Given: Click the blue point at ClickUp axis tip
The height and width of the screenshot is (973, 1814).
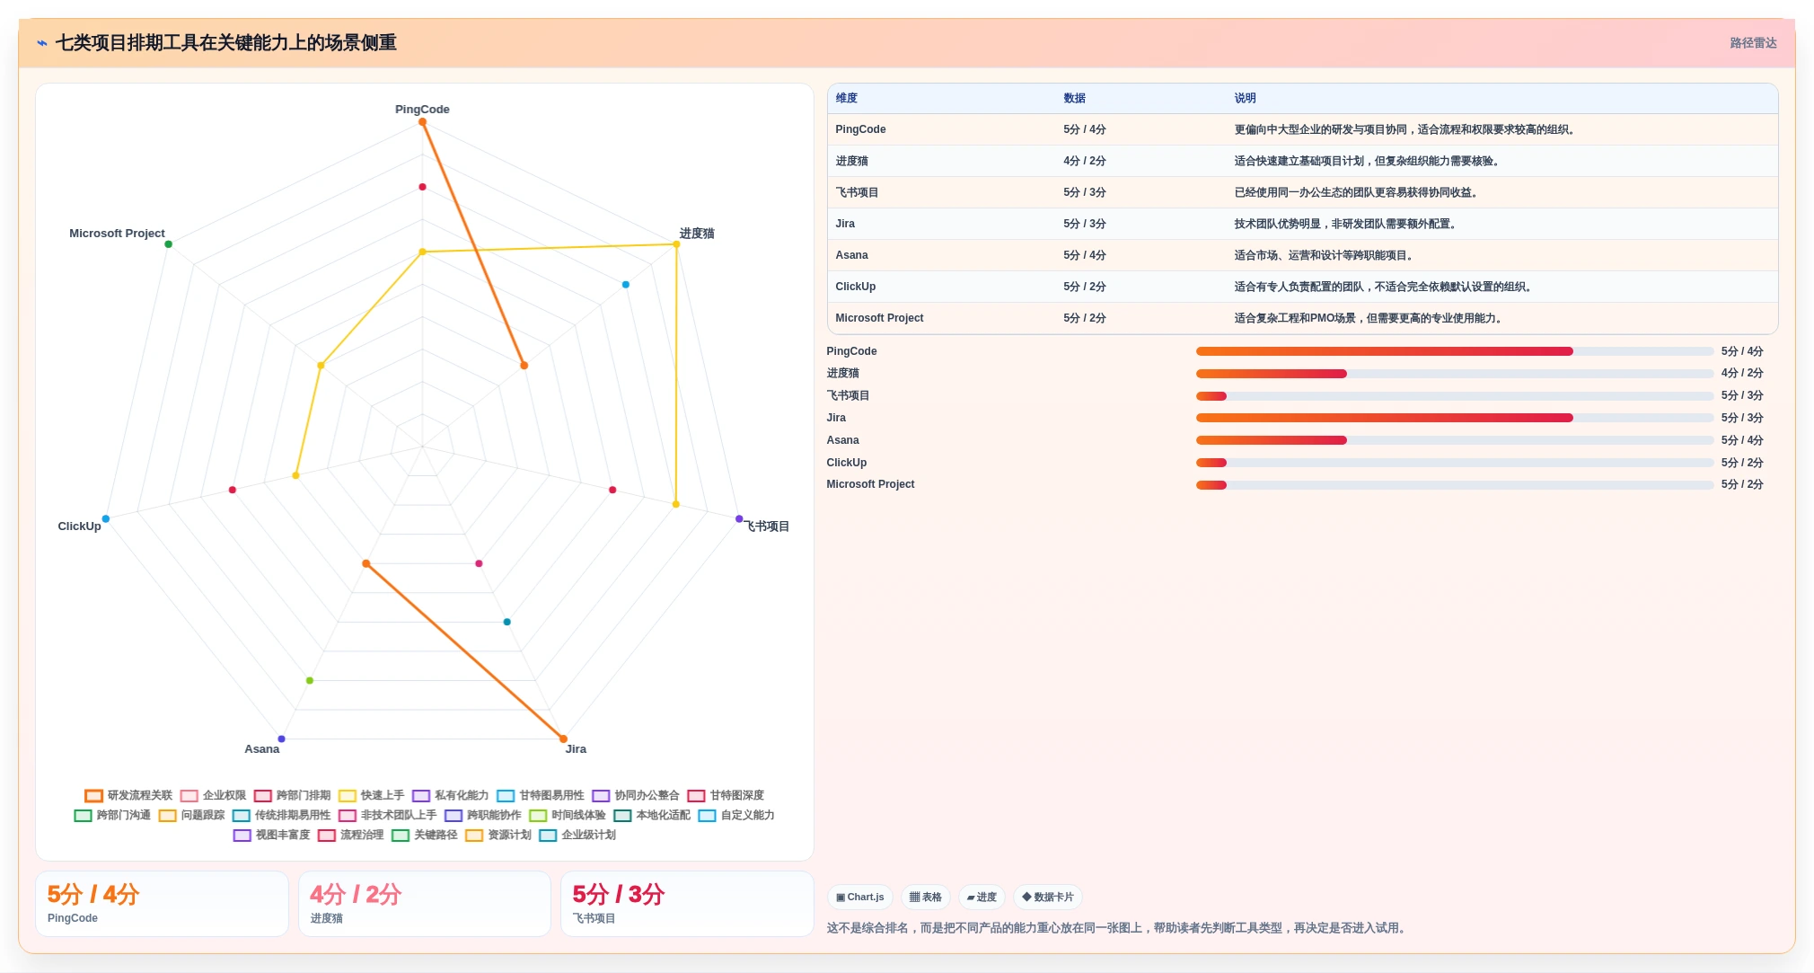Looking at the screenshot, I should pos(105,519).
